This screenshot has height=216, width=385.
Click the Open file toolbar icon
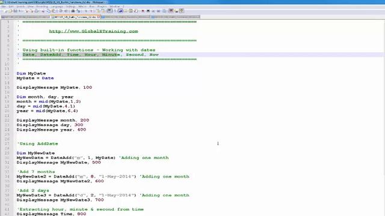pos(10,11)
